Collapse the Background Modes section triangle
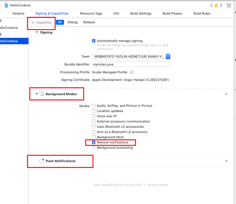 pos(37,94)
